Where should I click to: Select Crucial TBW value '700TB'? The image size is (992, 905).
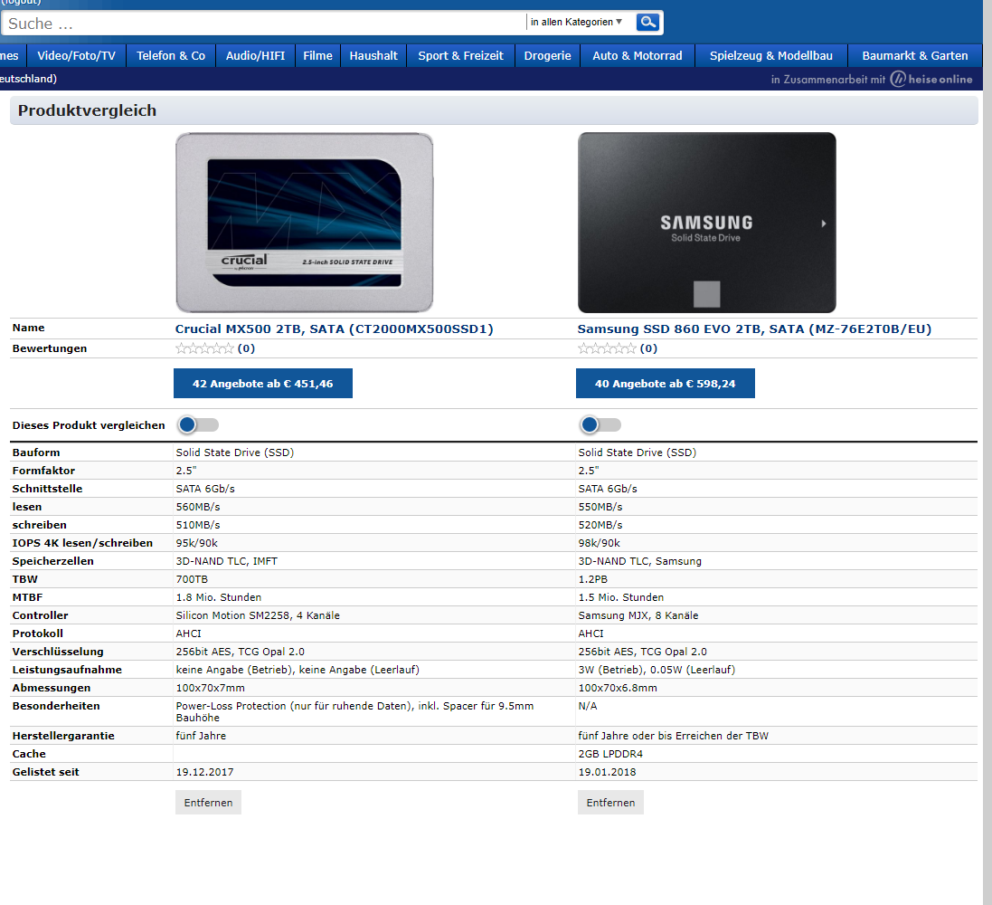(192, 579)
